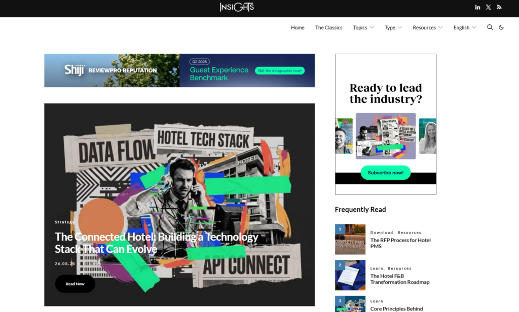519x312 pixels.
Task: Open The Connected Hotel article title
Action: click(156, 243)
